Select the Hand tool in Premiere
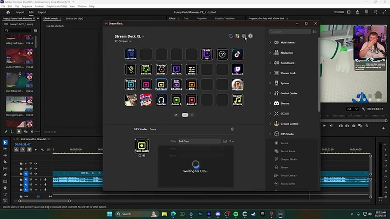Viewport: 390px width, 219px height. (5, 188)
